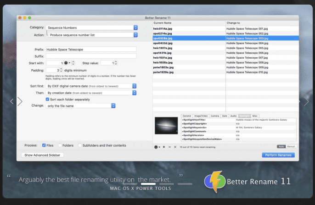The height and width of the screenshot is (205, 315).
Task: Select the first carousel page indicator
Action: coord(130,184)
